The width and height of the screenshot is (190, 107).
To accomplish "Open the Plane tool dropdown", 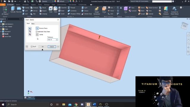I will click(x=104, y=13).
